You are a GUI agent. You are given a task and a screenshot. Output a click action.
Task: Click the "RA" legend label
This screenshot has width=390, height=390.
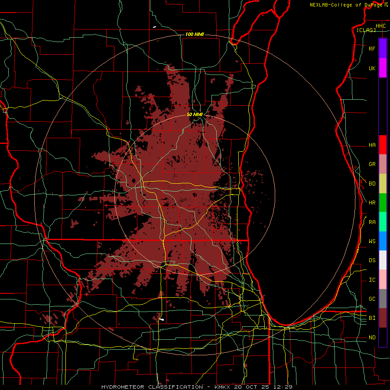coord(372,222)
